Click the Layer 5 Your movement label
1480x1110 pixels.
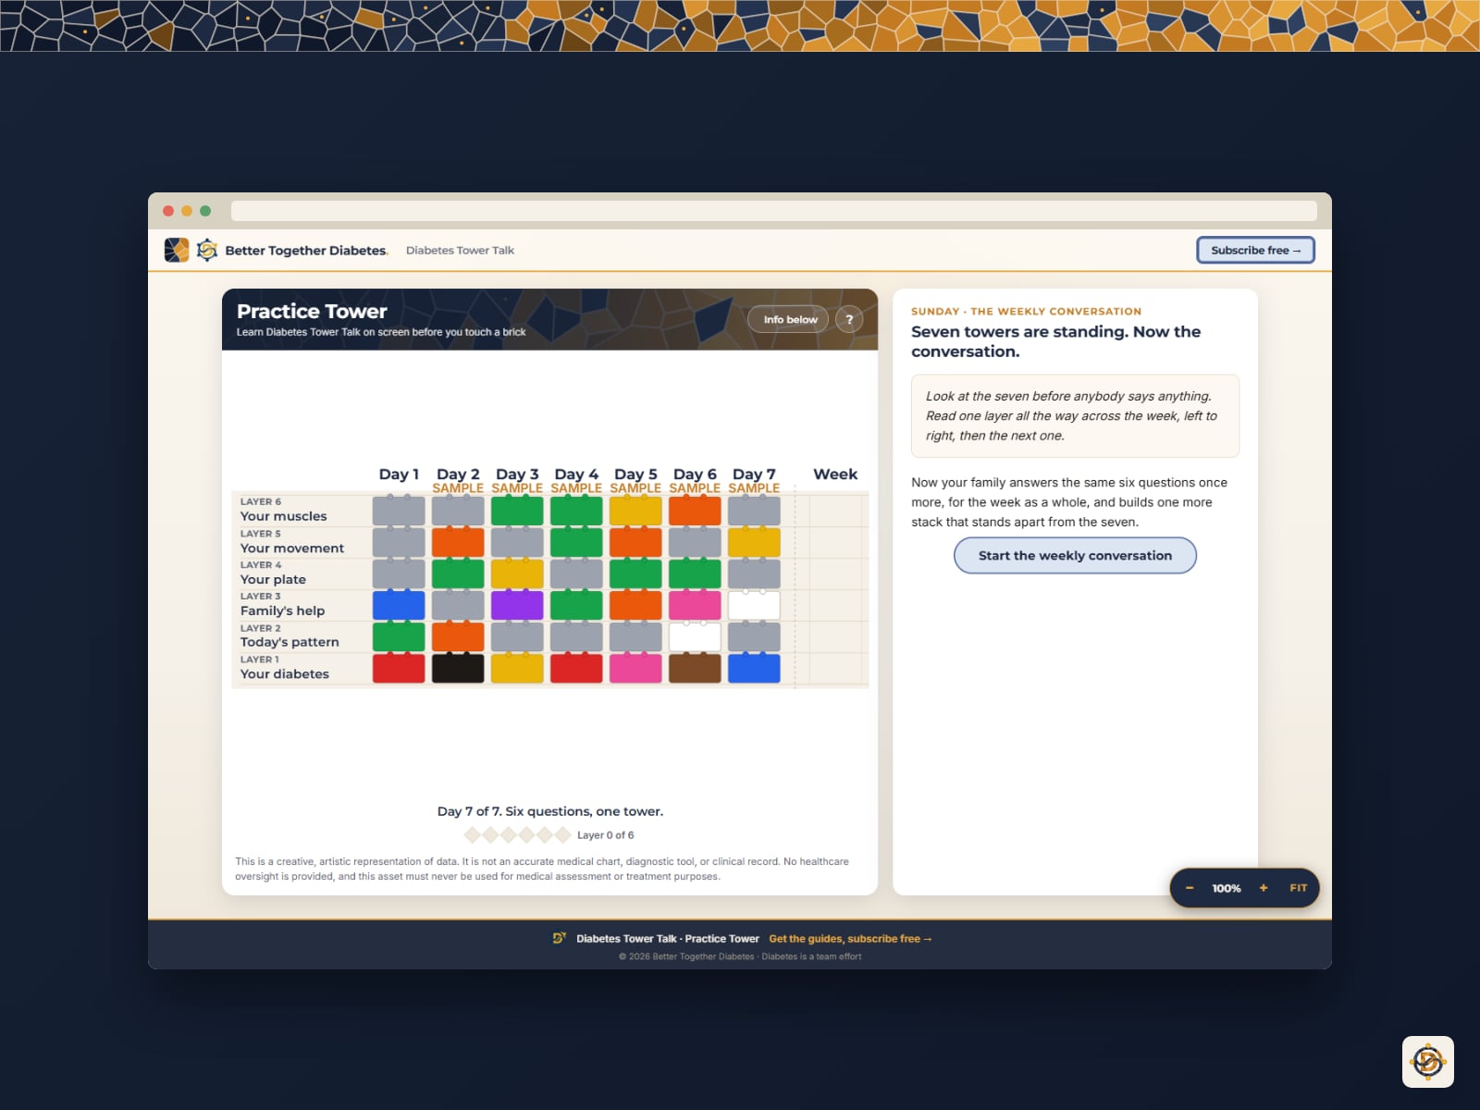tap(292, 541)
